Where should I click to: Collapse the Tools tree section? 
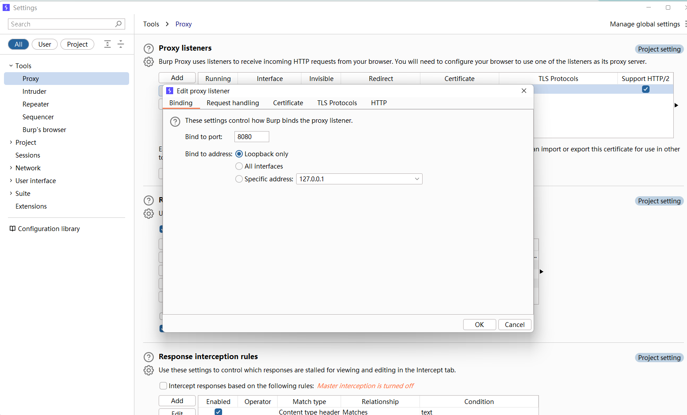[x=11, y=66]
